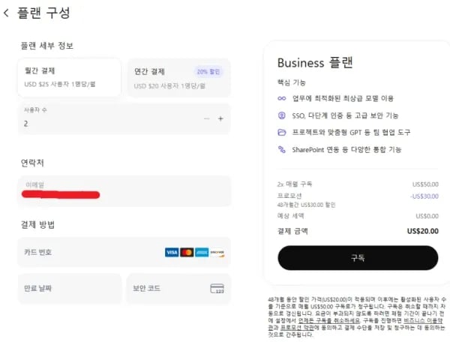Click the Discover card logo

click(217, 252)
